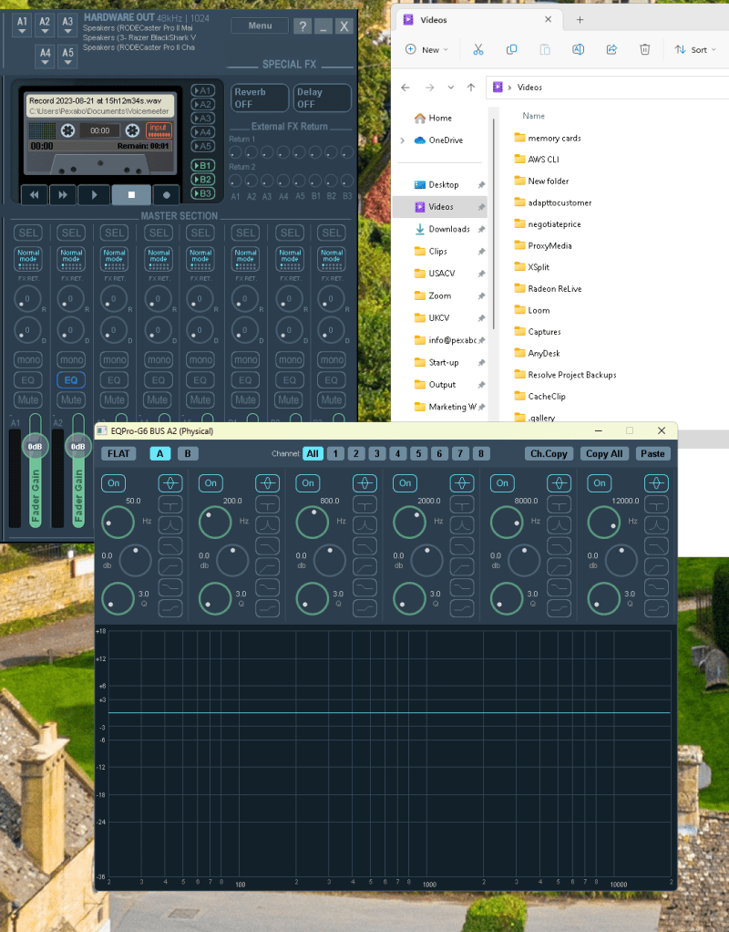This screenshot has width=729, height=932.
Task: Toggle the highlighted EQ button on bus A2
Action: point(71,379)
